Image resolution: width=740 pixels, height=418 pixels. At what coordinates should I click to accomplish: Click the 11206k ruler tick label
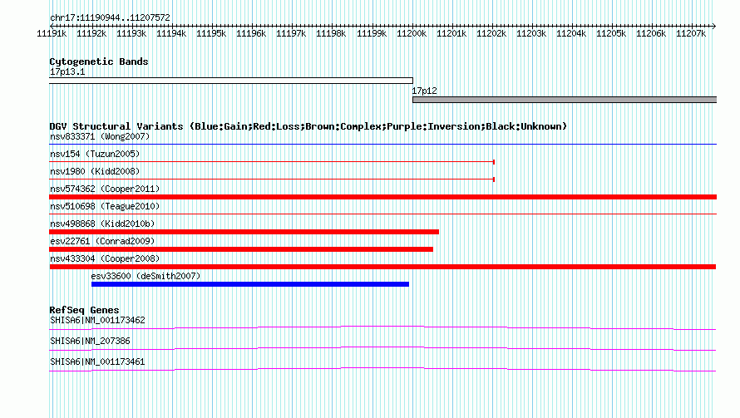coord(651,33)
